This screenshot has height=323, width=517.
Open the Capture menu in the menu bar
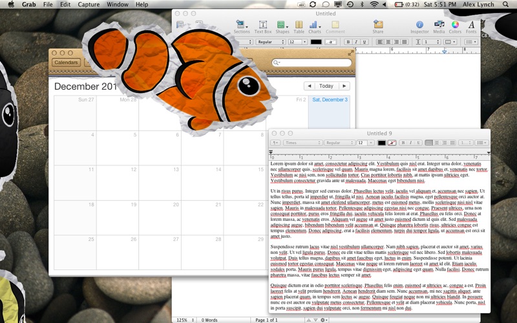point(89,5)
